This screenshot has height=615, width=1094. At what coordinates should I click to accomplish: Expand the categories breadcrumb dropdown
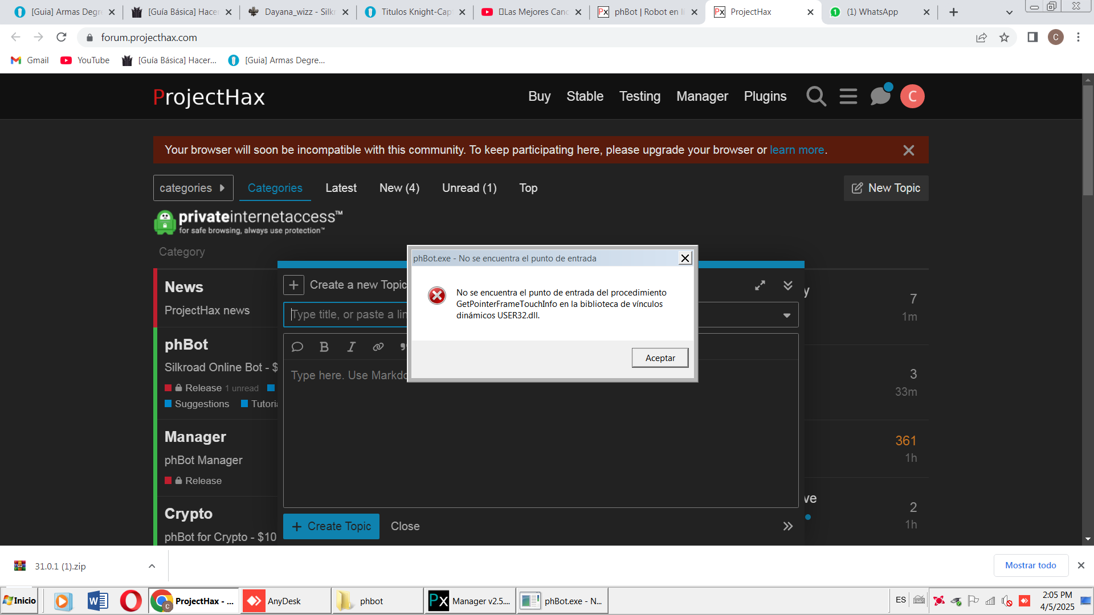(x=193, y=188)
